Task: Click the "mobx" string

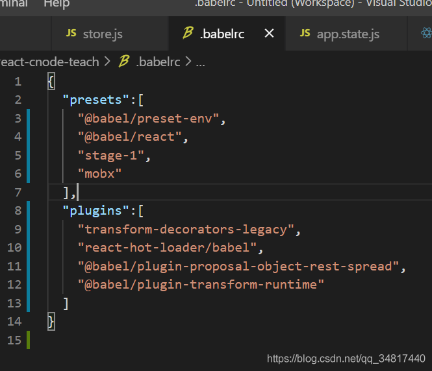Action: click(99, 174)
